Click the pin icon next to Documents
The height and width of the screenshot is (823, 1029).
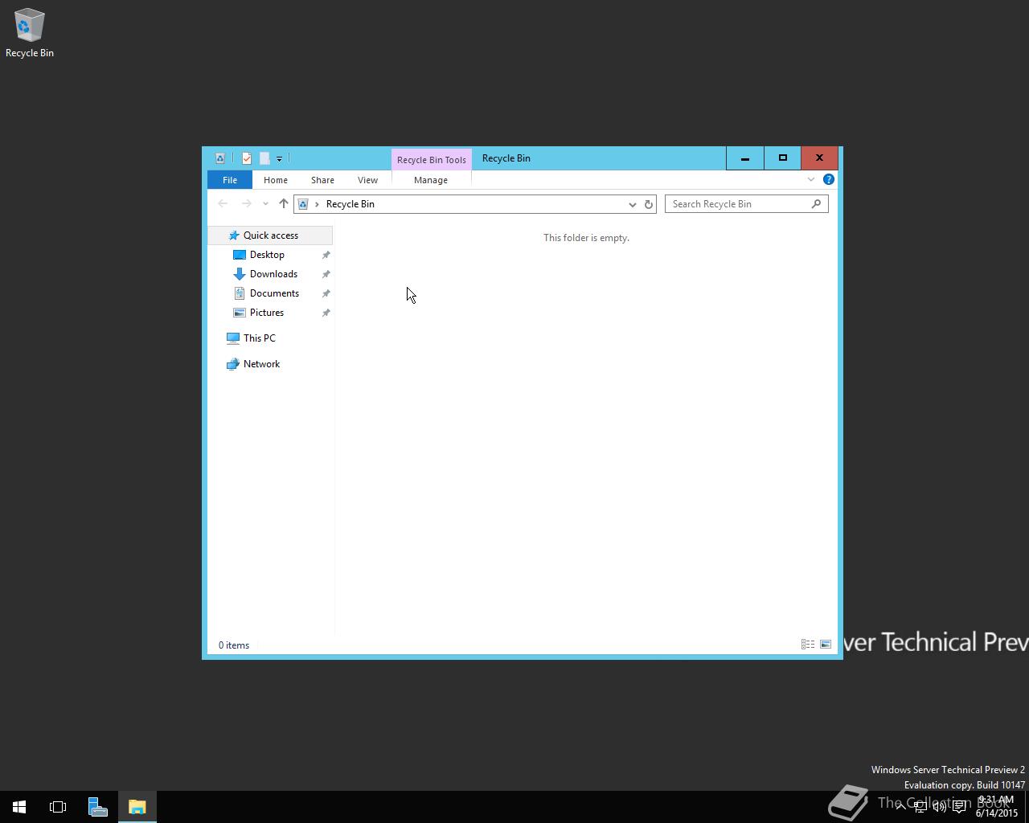pos(326,293)
